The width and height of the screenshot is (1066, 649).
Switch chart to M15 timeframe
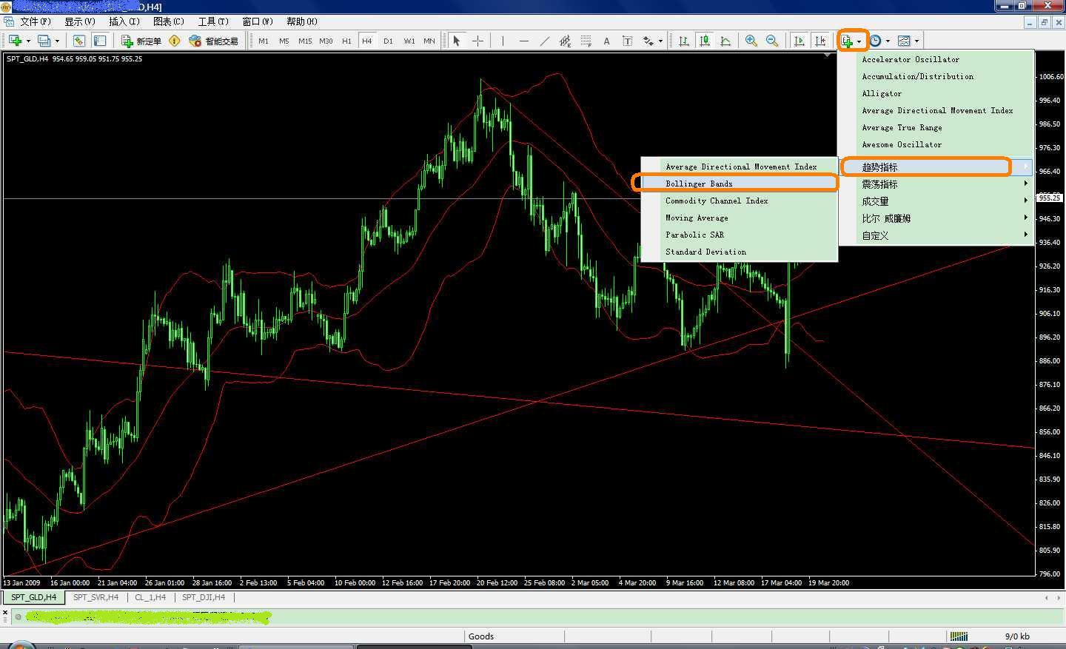305,41
